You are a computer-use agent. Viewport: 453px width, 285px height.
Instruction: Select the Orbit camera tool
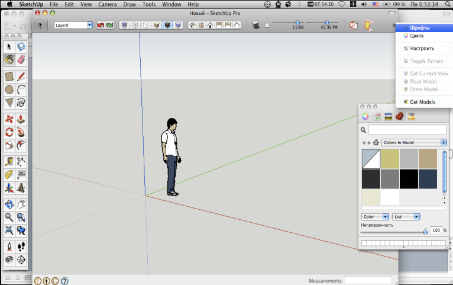[9, 204]
